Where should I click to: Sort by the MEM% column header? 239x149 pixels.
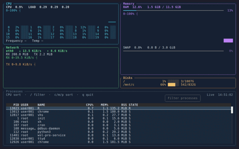104,105
